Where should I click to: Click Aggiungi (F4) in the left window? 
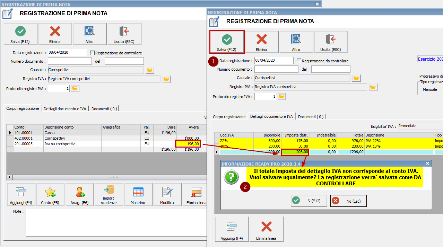pos(20,195)
